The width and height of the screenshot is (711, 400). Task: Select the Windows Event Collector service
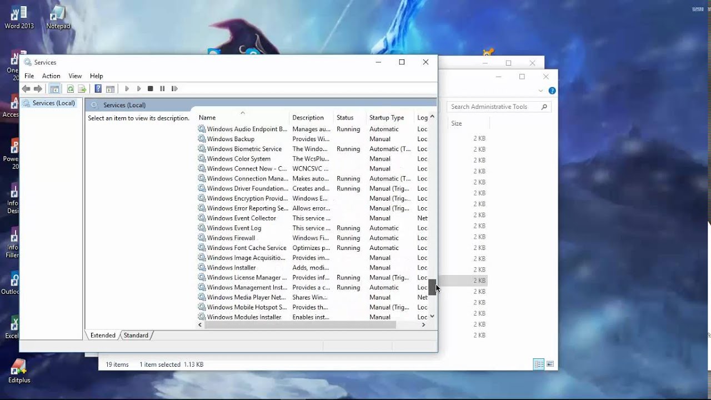pyautogui.click(x=312, y=218)
